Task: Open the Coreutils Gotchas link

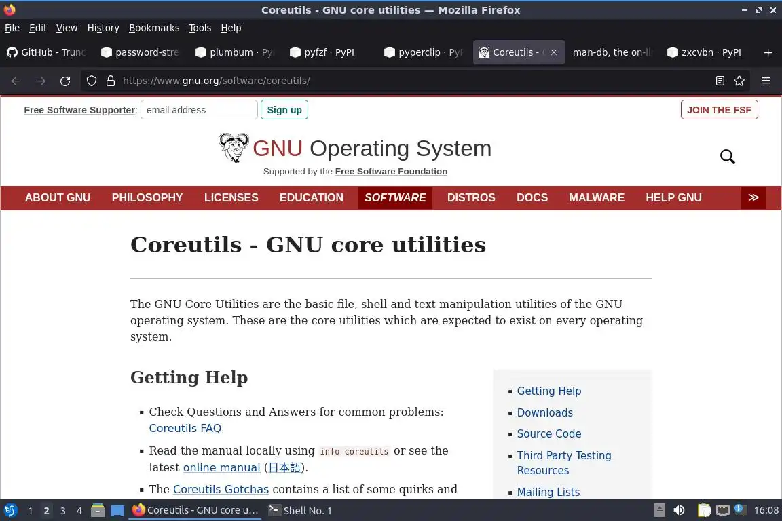Action: (x=221, y=490)
